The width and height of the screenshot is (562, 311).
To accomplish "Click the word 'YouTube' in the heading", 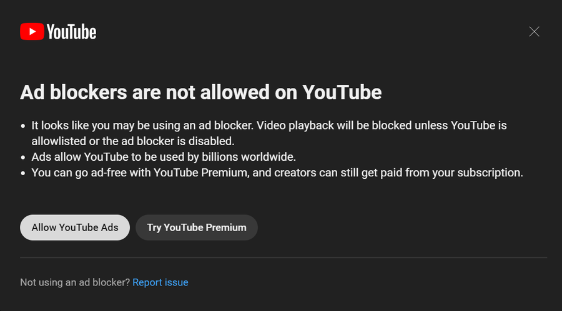I will click(342, 92).
